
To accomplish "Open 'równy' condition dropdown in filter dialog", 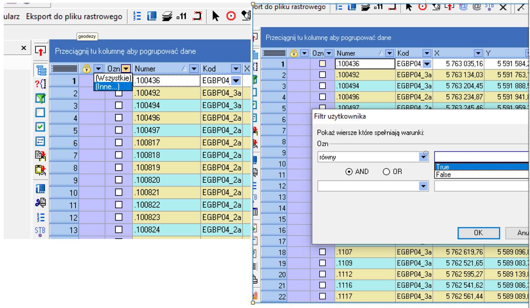I will [x=423, y=157].
